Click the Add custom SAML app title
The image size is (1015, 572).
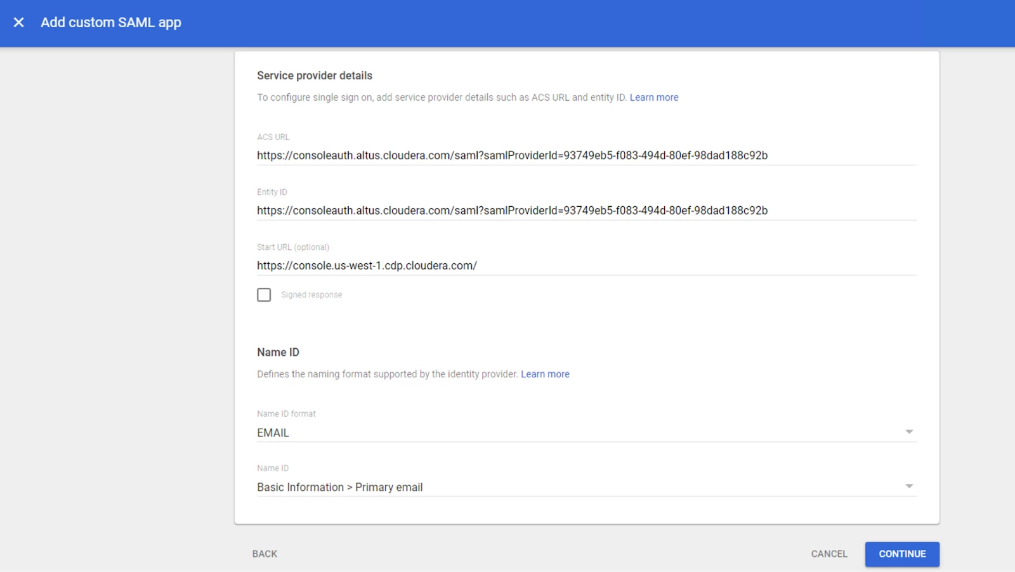click(111, 22)
